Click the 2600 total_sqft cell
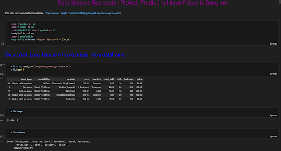This screenshot has height=151, width=281. click(x=111, y=87)
